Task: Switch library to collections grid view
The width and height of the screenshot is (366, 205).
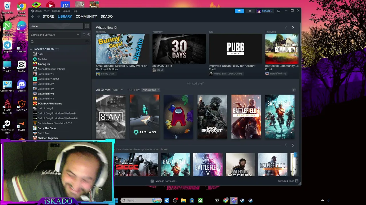Action: 87,26
